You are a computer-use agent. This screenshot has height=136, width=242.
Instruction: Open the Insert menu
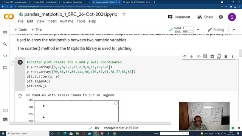pyautogui.click(x=52, y=21)
